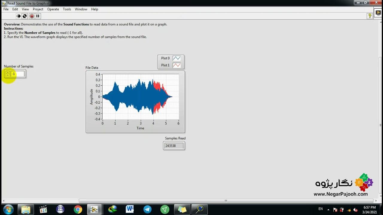
Task: Click the vertical scrollbar thumb
Action: (381, 125)
